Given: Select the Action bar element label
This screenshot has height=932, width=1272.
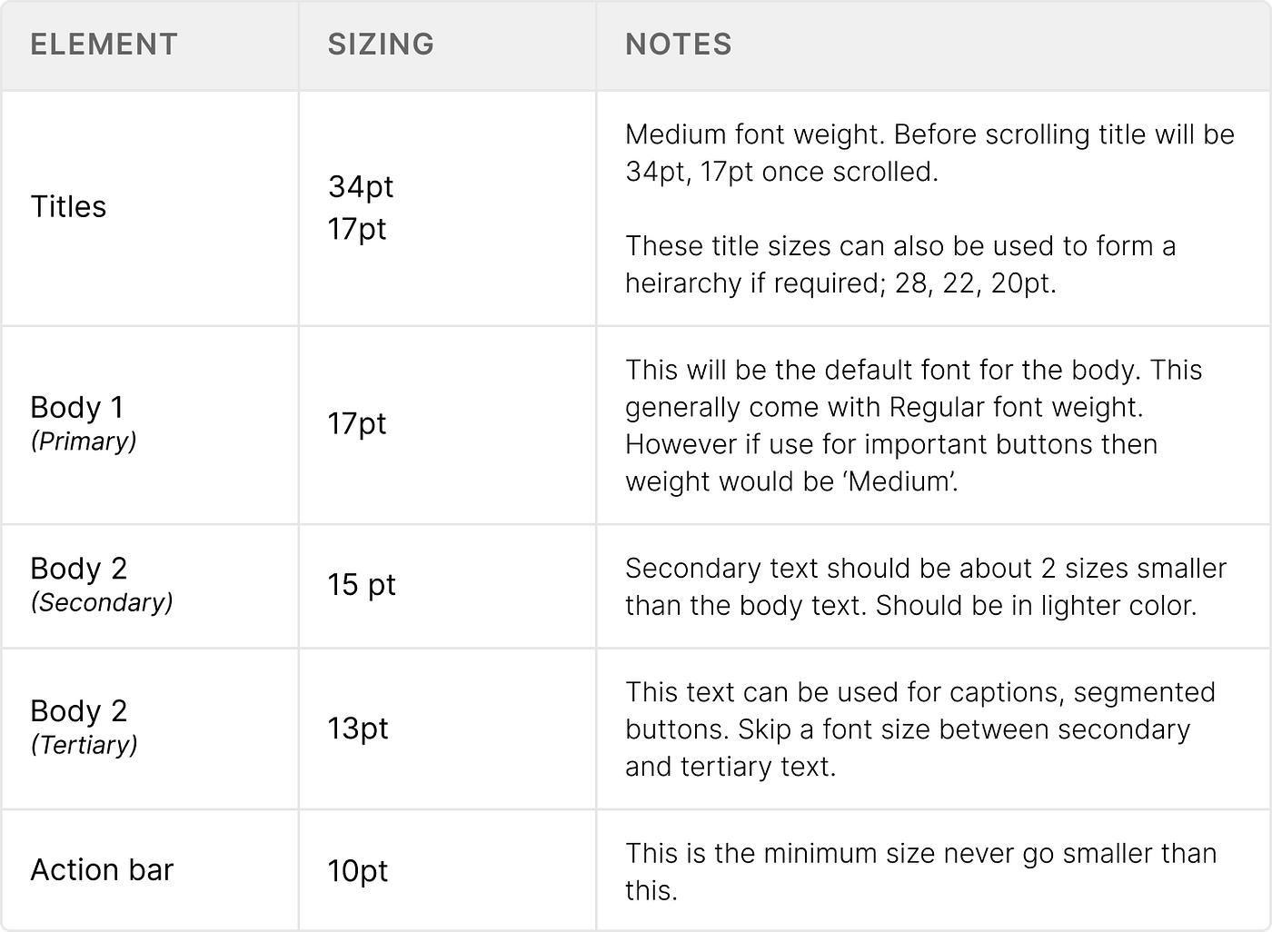Looking at the screenshot, I should tap(102, 870).
